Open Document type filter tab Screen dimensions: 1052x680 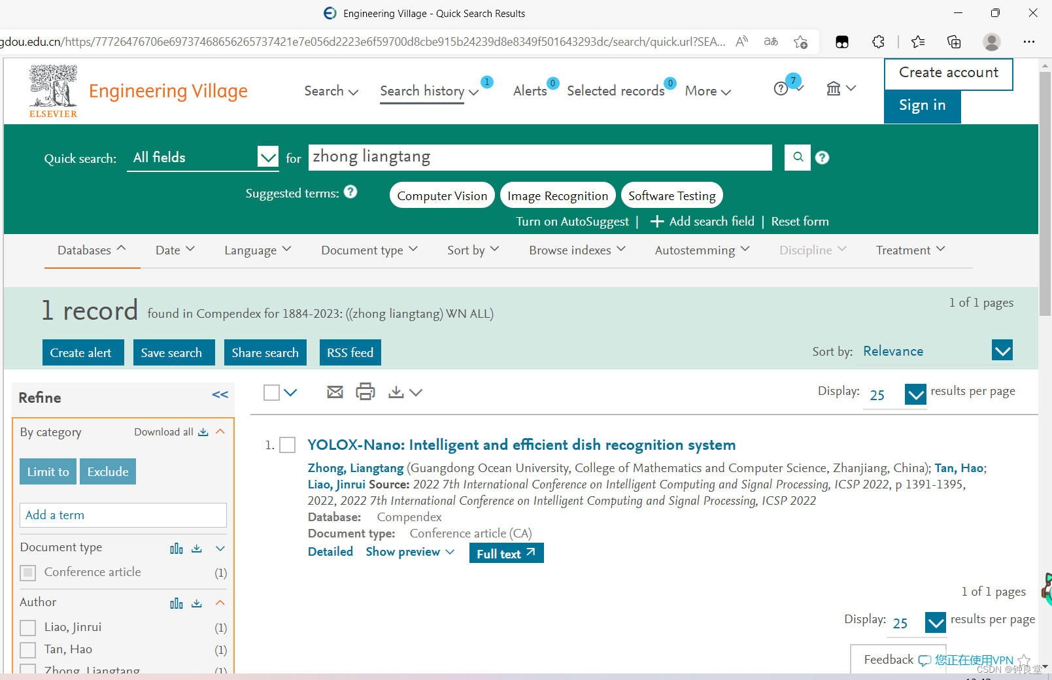[x=369, y=250]
